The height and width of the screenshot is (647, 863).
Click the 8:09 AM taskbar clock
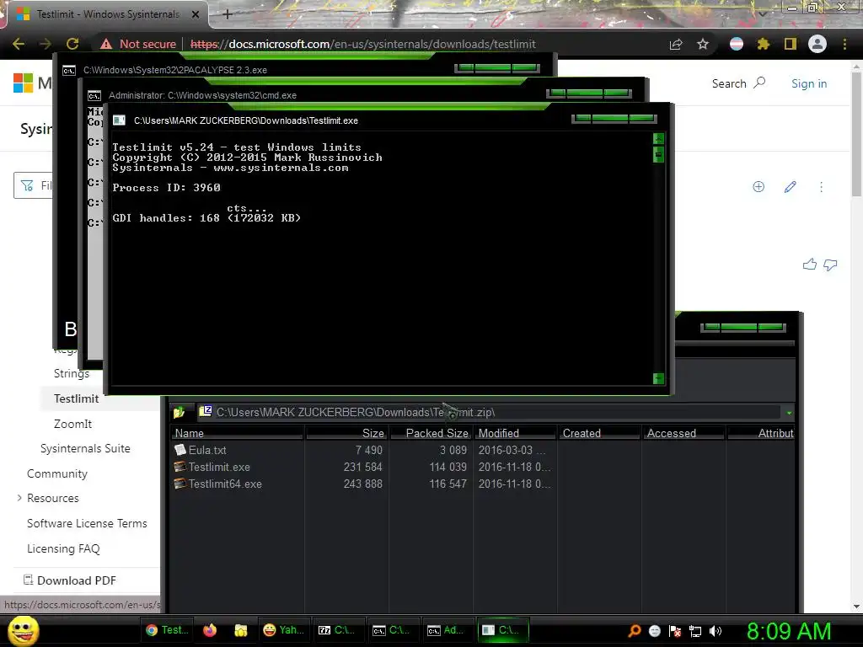click(789, 631)
